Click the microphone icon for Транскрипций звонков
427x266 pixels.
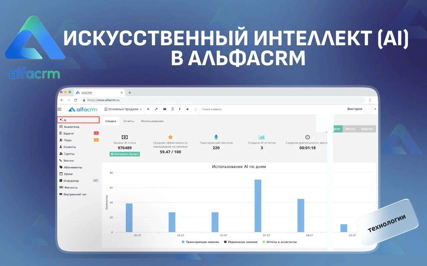click(x=216, y=137)
